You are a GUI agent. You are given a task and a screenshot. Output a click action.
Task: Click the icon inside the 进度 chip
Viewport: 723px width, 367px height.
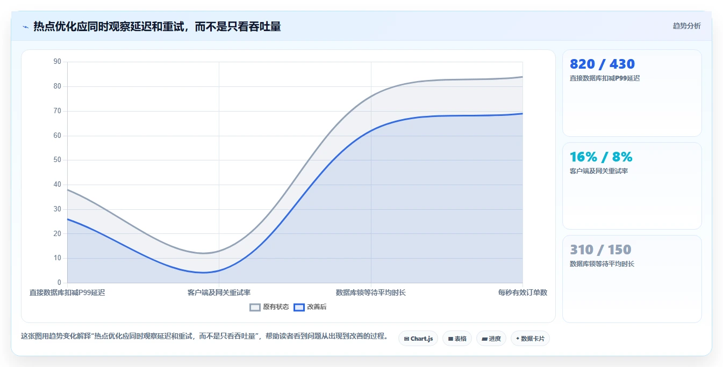484,339
